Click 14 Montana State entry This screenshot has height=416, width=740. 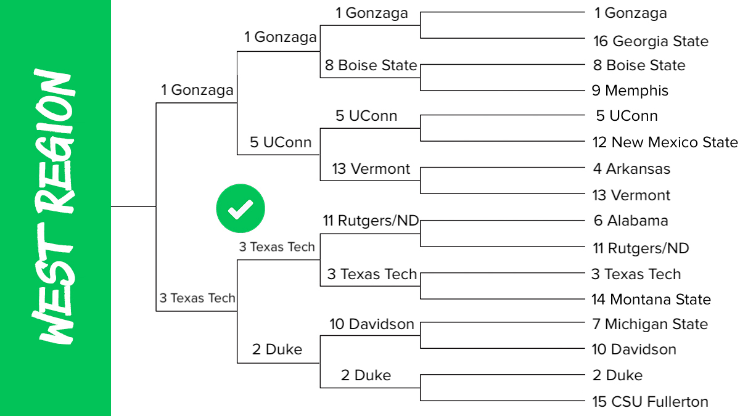pyautogui.click(x=652, y=300)
